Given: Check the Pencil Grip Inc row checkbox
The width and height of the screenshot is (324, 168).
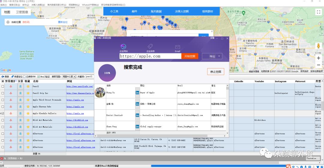Looking at the screenshot, I should pos(3,93).
